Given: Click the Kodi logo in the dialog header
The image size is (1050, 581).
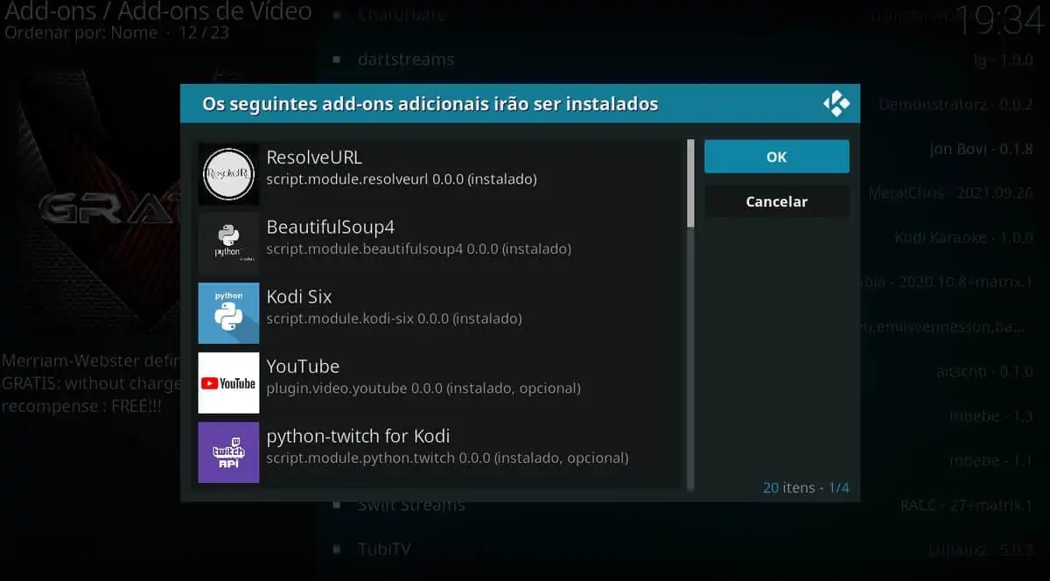Looking at the screenshot, I should (x=836, y=102).
